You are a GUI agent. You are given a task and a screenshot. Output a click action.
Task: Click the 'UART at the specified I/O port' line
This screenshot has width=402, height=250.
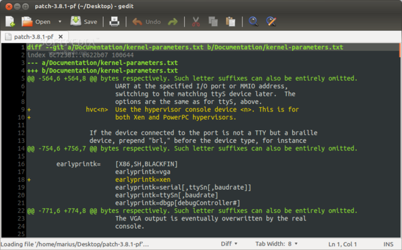coord(201,86)
